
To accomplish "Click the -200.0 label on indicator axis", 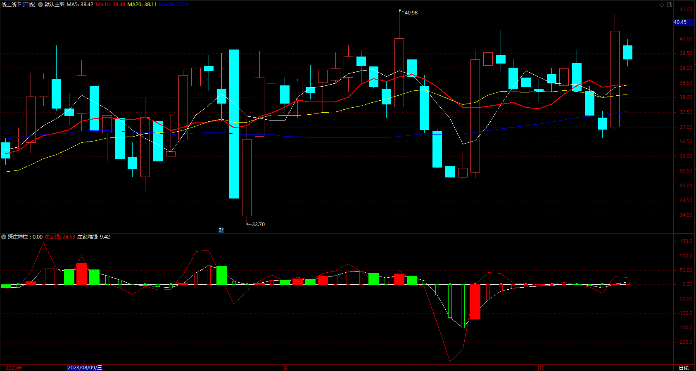I will point(685,342).
